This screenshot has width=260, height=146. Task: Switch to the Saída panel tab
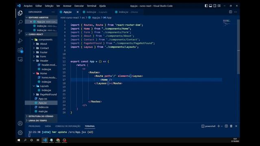(48, 126)
